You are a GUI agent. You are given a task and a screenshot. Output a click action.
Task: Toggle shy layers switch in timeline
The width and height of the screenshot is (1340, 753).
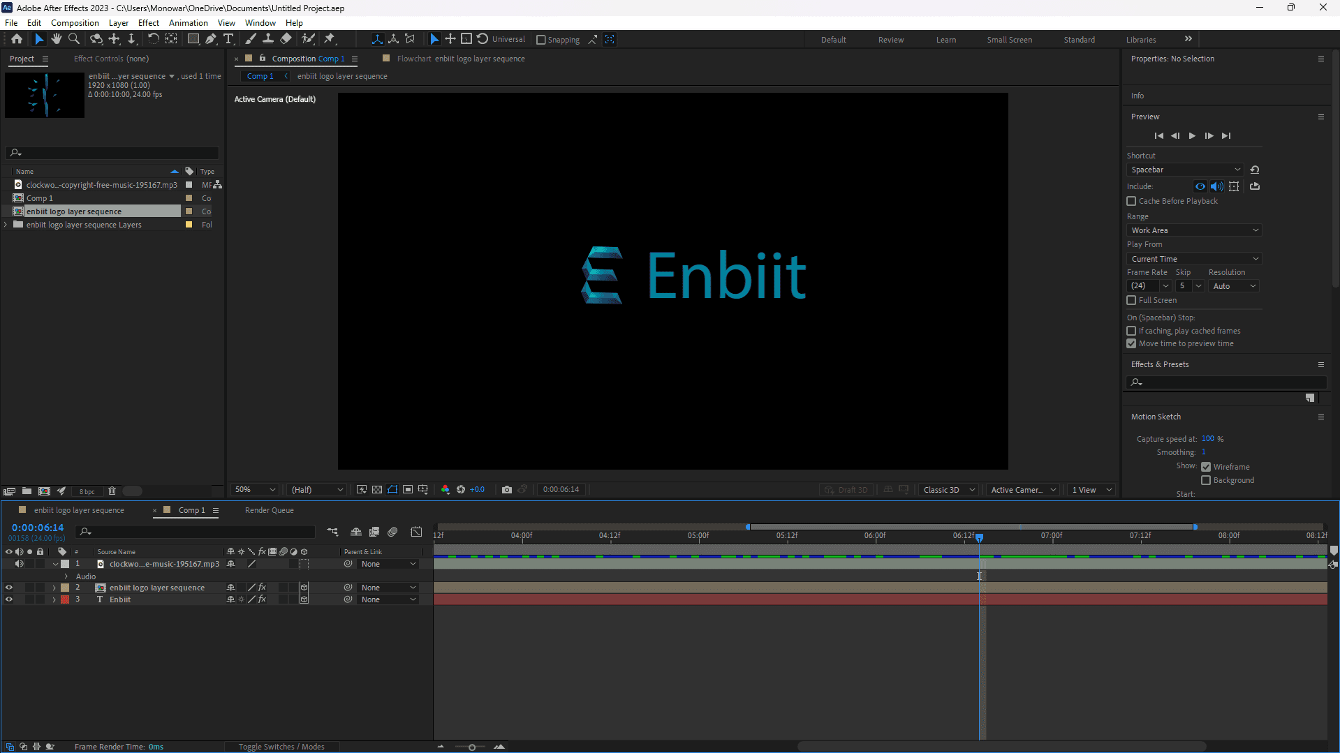(x=356, y=532)
